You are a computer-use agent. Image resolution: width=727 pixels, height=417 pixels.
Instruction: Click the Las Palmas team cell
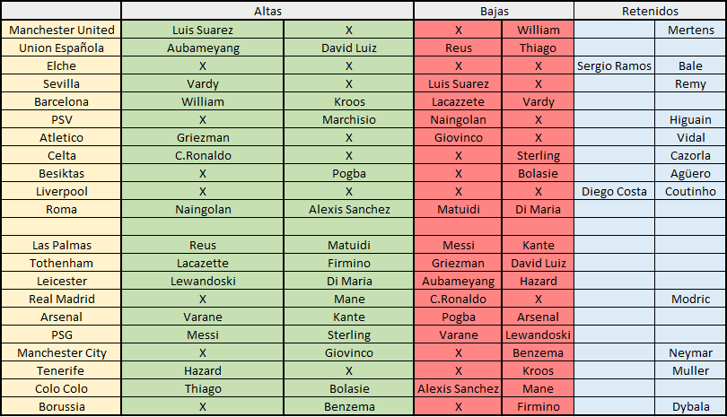tap(61, 245)
